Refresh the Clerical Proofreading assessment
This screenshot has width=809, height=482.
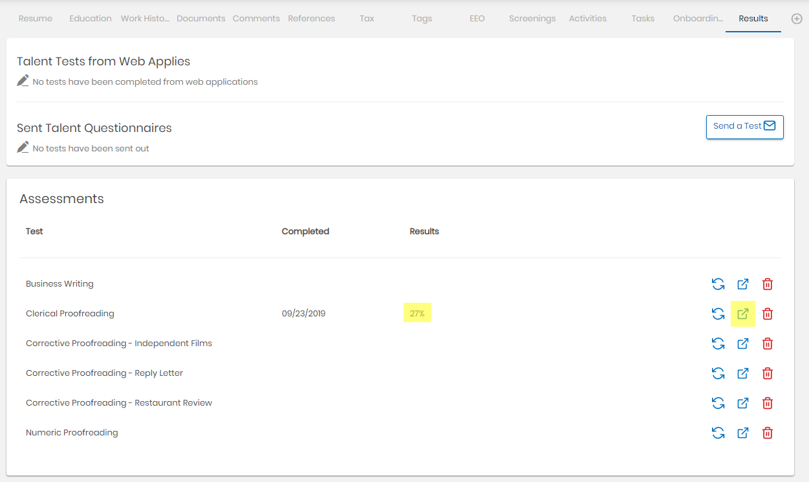click(x=718, y=314)
